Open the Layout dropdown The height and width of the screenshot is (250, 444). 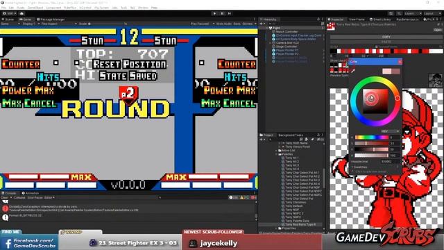click(x=432, y=13)
